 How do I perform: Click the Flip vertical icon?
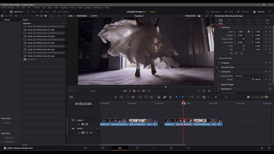click(241, 53)
